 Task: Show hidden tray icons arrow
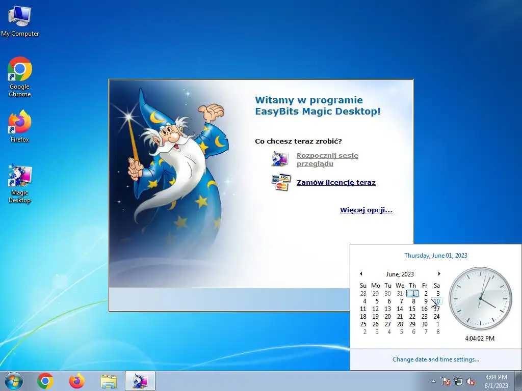click(433, 381)
